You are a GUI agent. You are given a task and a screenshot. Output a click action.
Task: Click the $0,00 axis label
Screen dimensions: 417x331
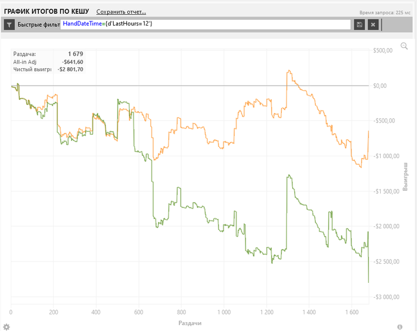point(380,86)
